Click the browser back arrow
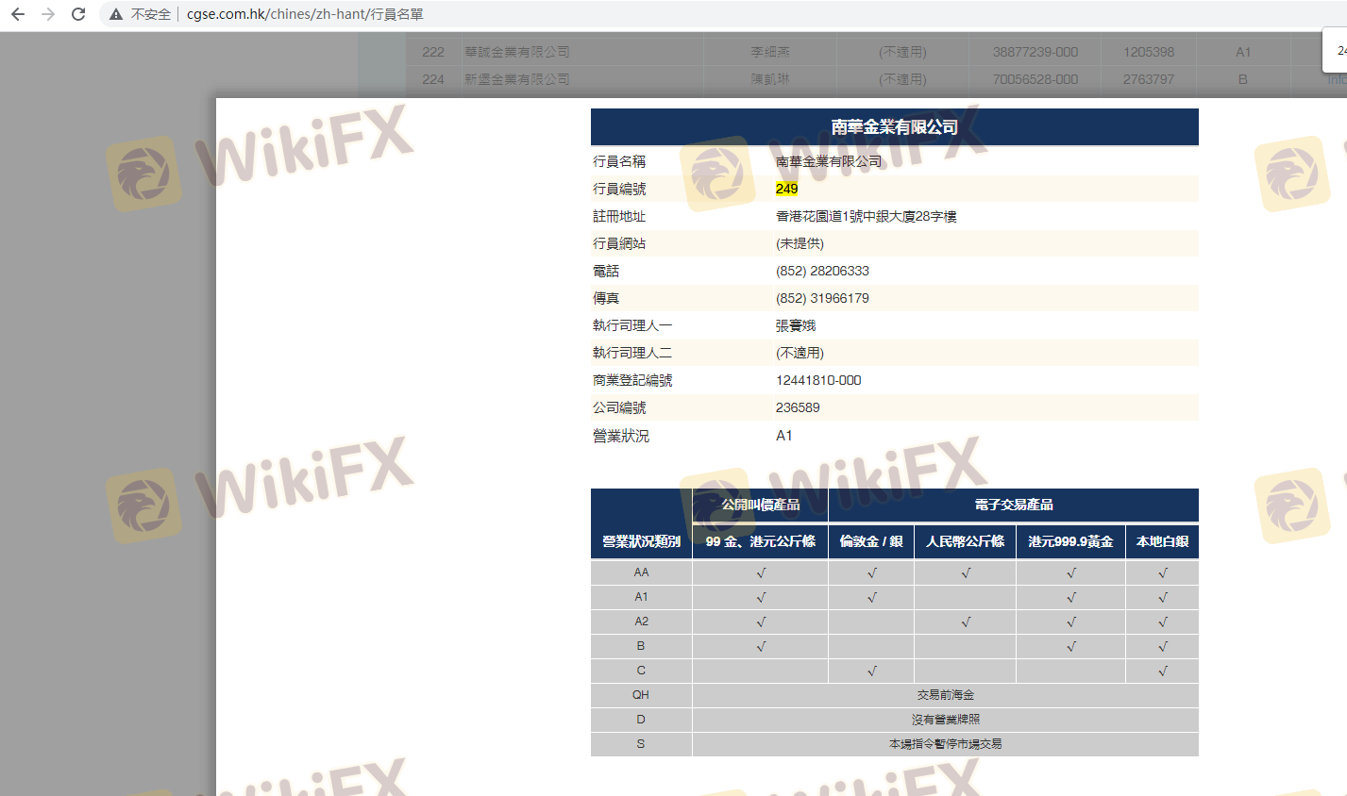 coord(18,14)
